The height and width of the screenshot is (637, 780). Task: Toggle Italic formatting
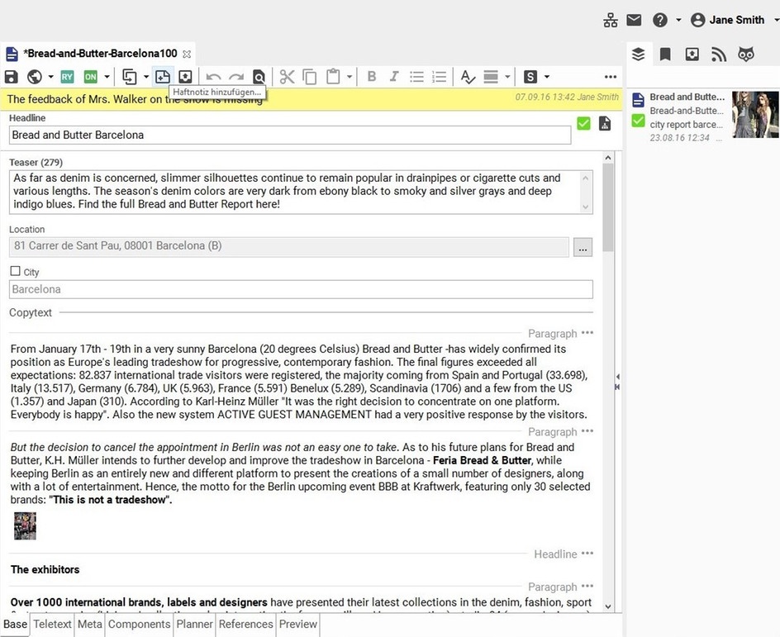click(394, 76)
